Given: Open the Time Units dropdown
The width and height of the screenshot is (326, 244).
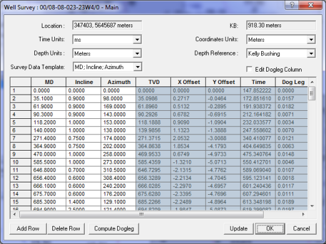Looking at the screenshot, I should coord(137,39).
